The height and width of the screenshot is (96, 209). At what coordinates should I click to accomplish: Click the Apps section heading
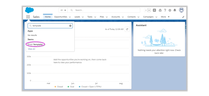(30, 31)
